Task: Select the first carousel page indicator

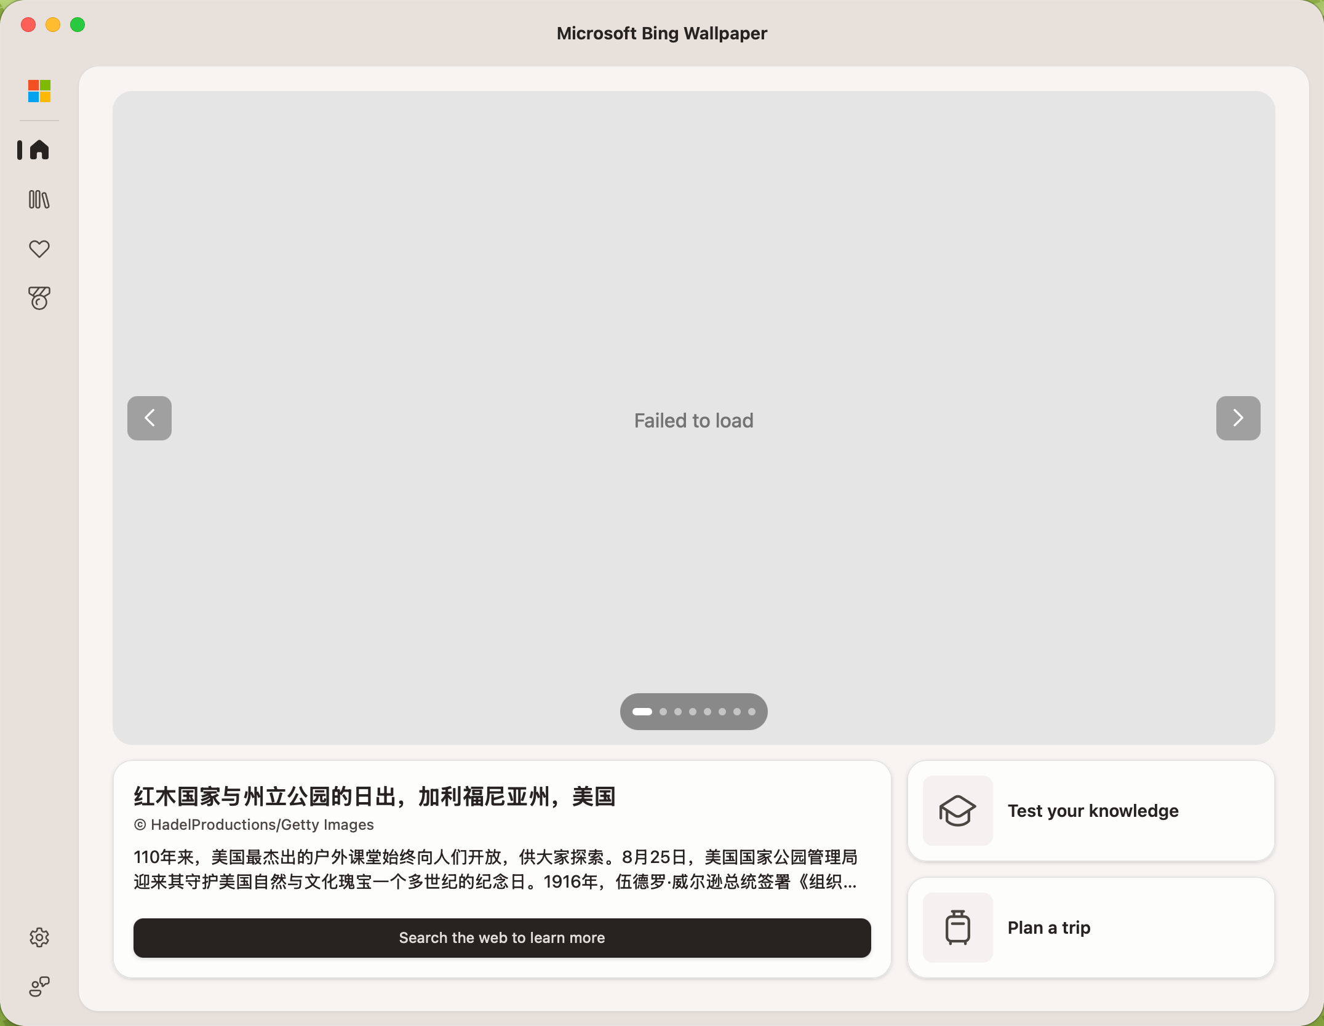Action: (642, 712)
